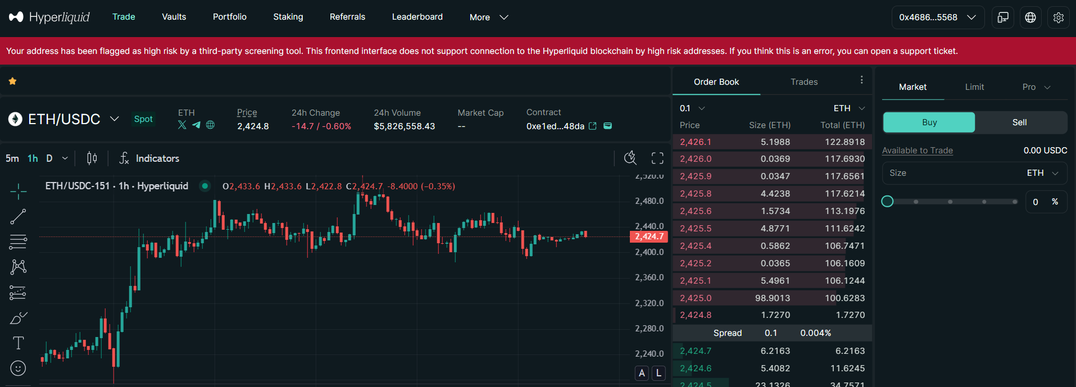
Task: Open the settings gear
Action: pos(1059,17)
